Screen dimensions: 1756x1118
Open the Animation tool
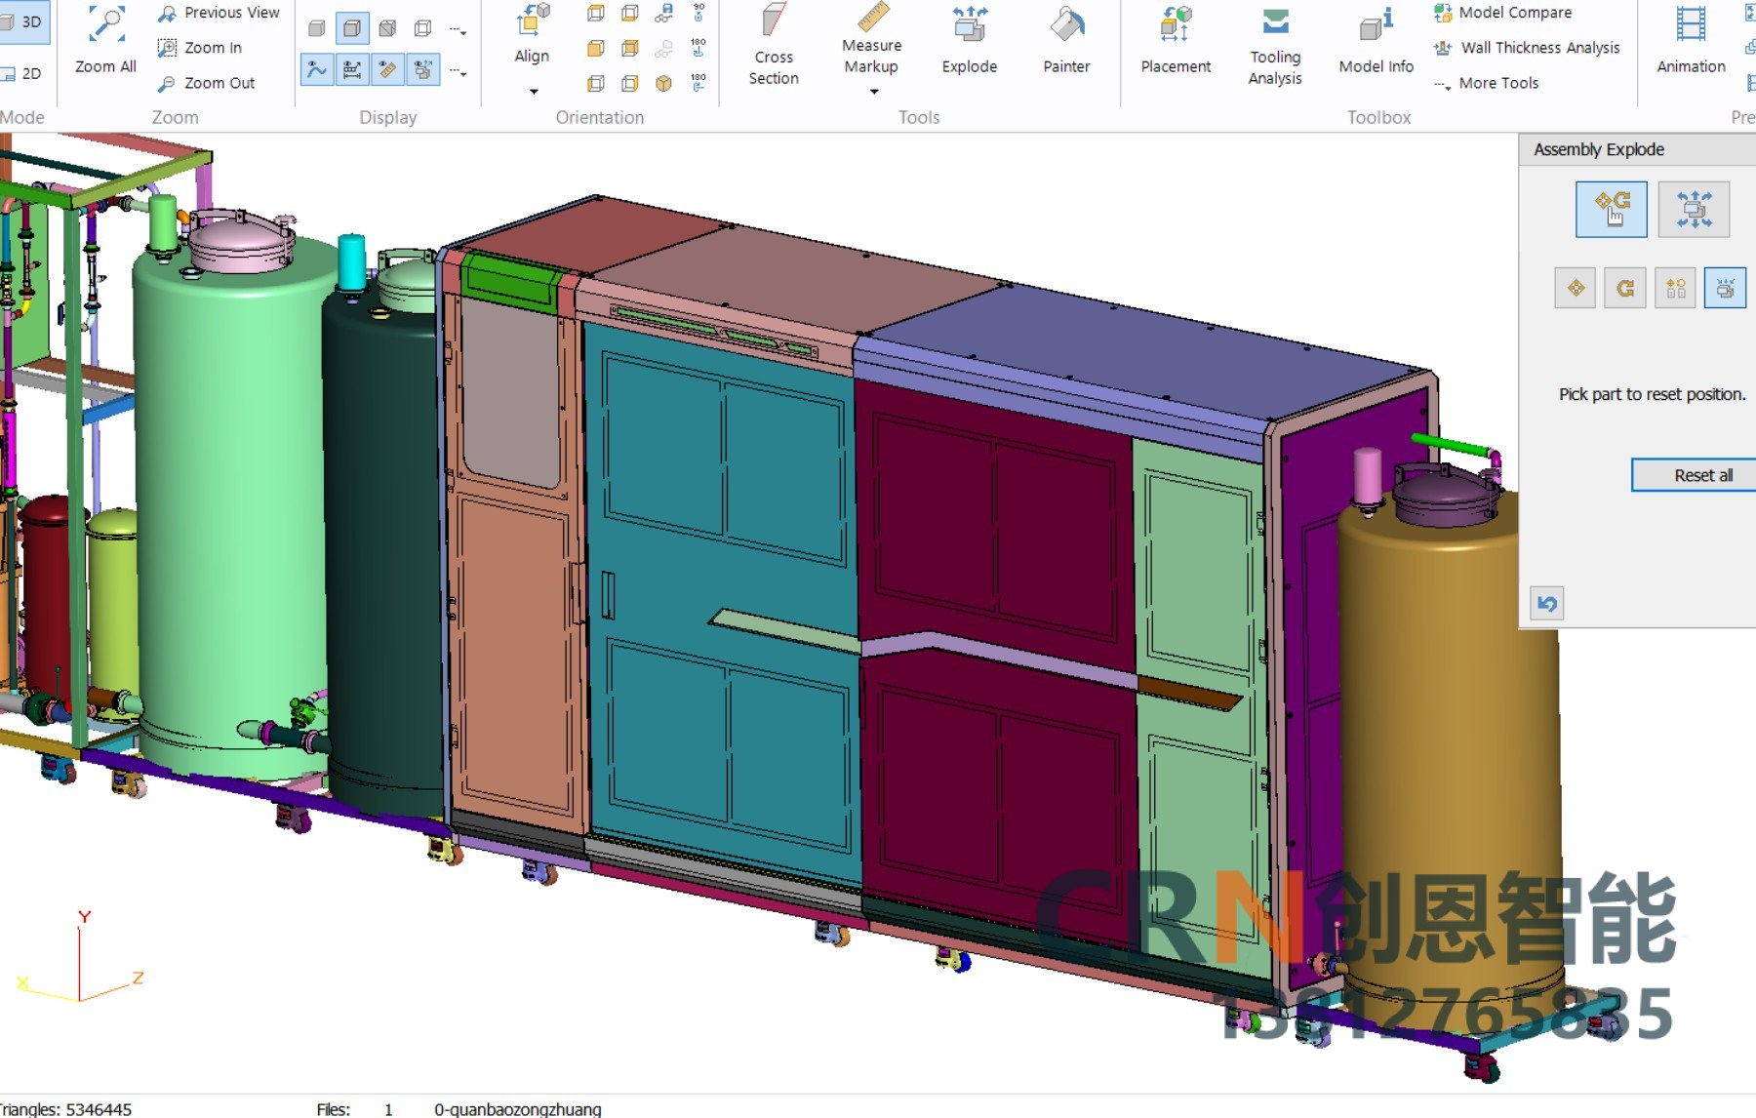point(1691,39)
